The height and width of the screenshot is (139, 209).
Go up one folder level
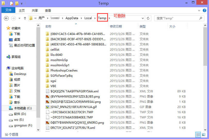pos(25,18)
